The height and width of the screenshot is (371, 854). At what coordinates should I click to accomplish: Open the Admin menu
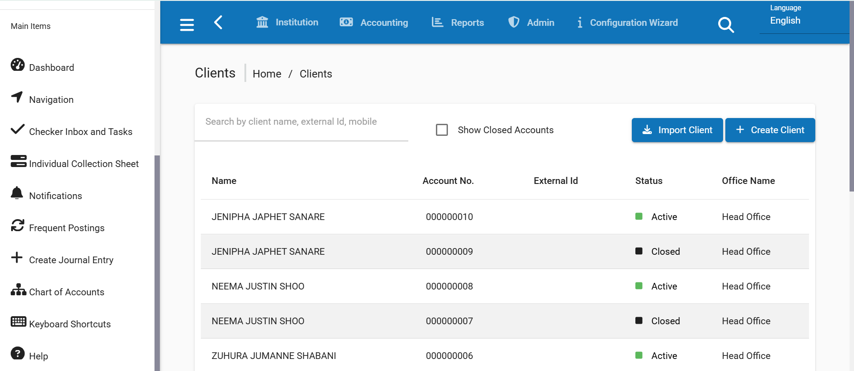pyautogui.click(x=531, y=22)
